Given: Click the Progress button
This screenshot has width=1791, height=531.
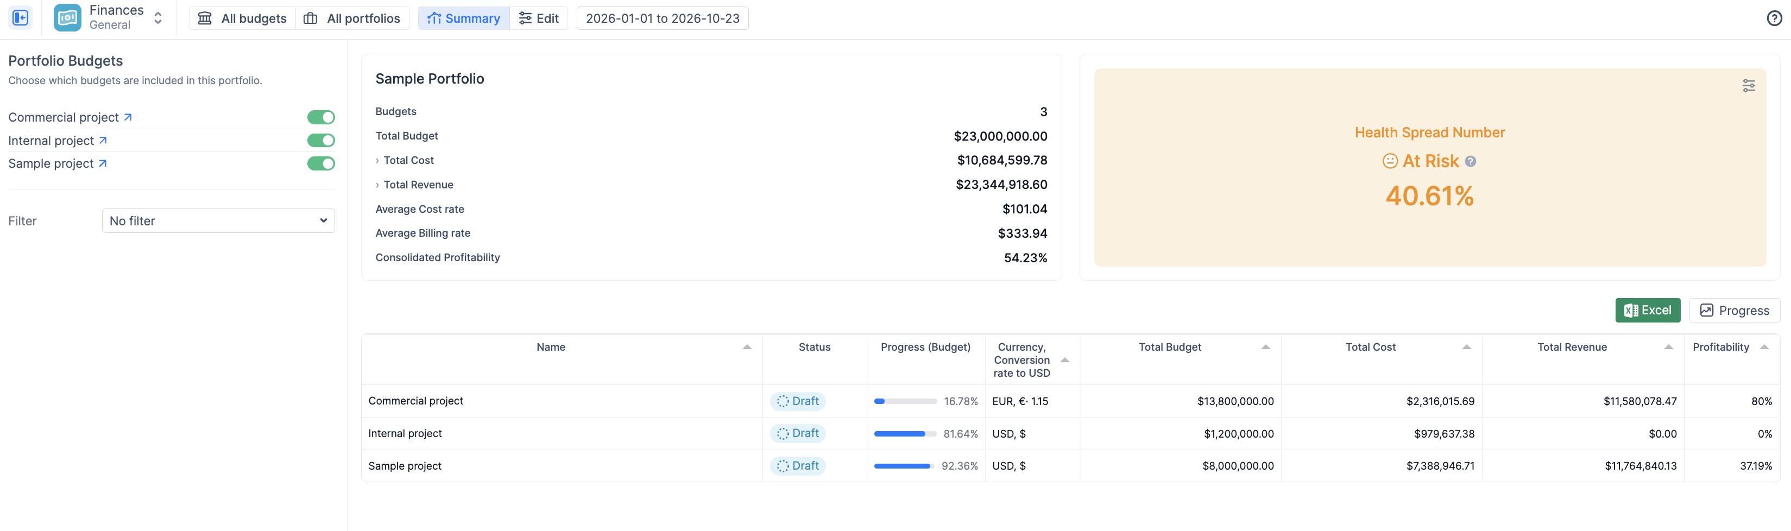Looking at the screenshot, I should point(1734,310).
